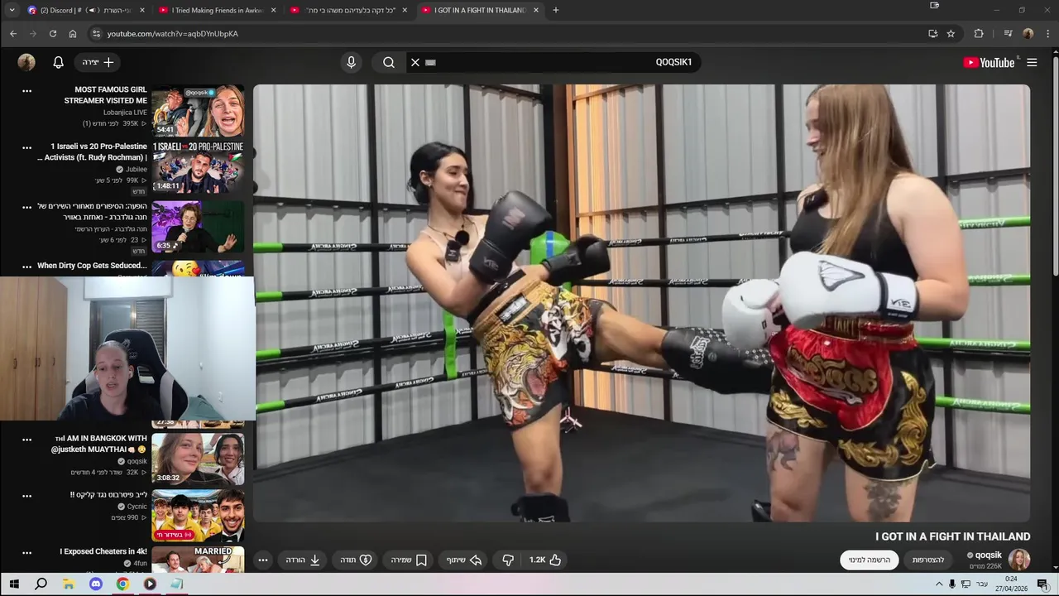Open qoqsik channel avatar below the video
The width and height of the screenshot is (1059, 596).
(x=1019, y=560)
